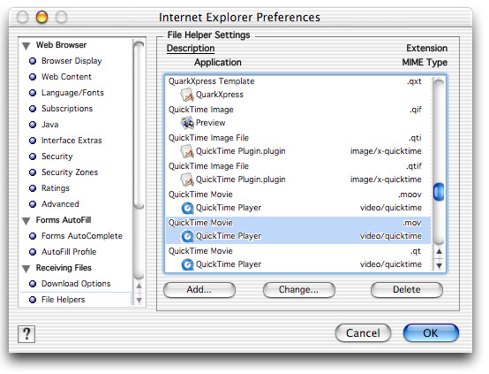Click the File Helpers bullet icon

point(33,300)
